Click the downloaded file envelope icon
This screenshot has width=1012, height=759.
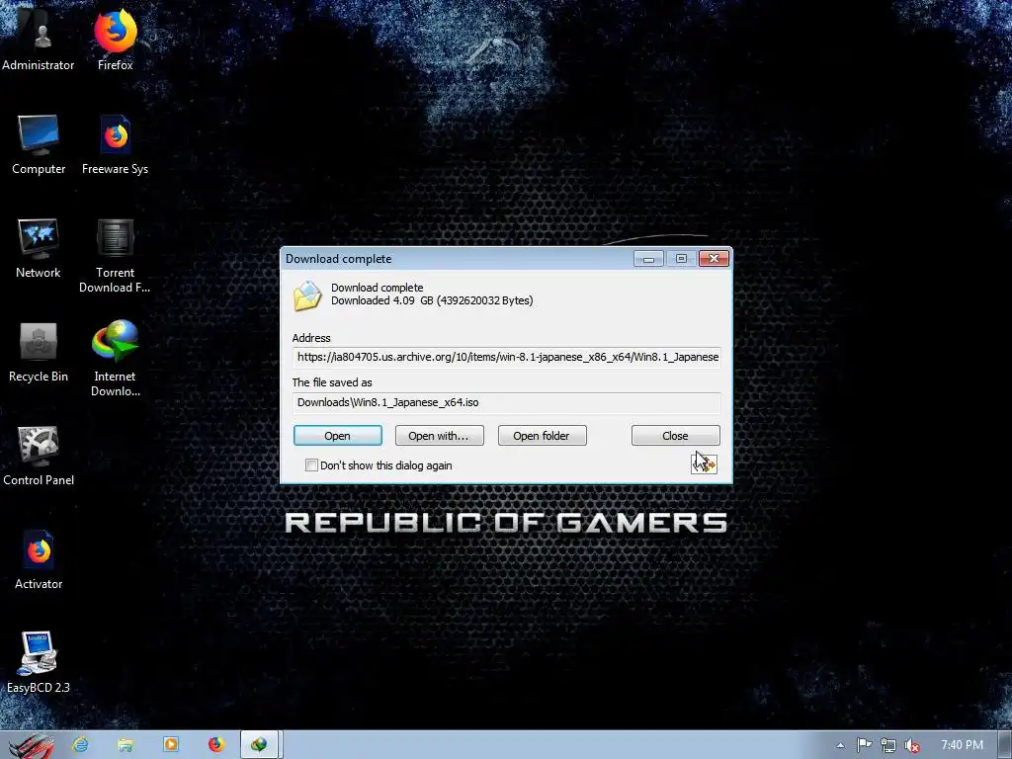tap(307, 296)
